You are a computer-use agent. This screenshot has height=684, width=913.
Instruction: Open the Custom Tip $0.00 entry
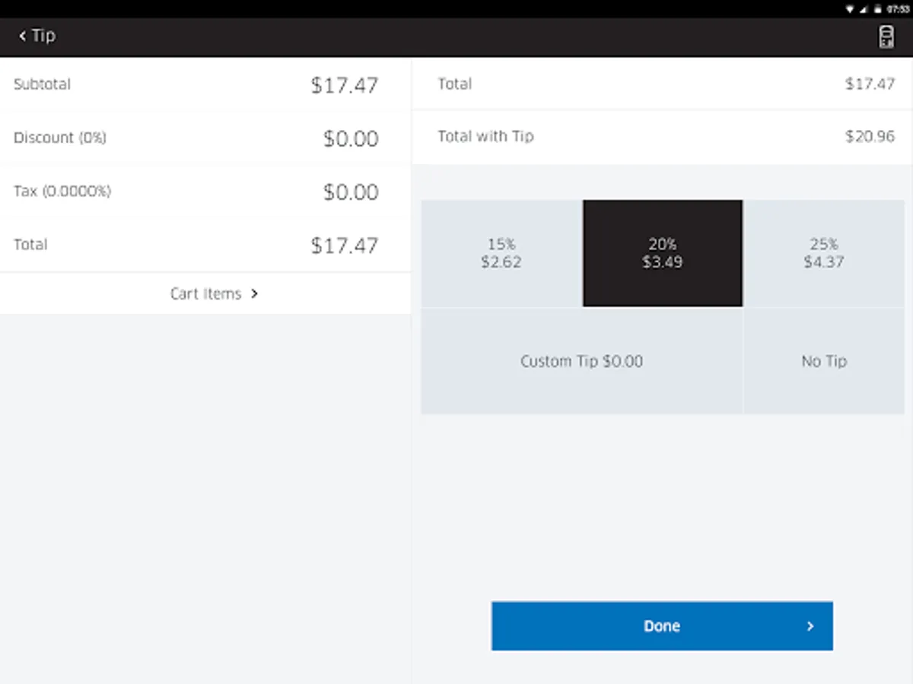click(x=581, y=361)
